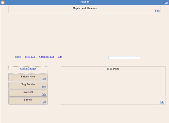Open the Home link
169x123 pixels.
pyautogui.click(x=18, y=57)
